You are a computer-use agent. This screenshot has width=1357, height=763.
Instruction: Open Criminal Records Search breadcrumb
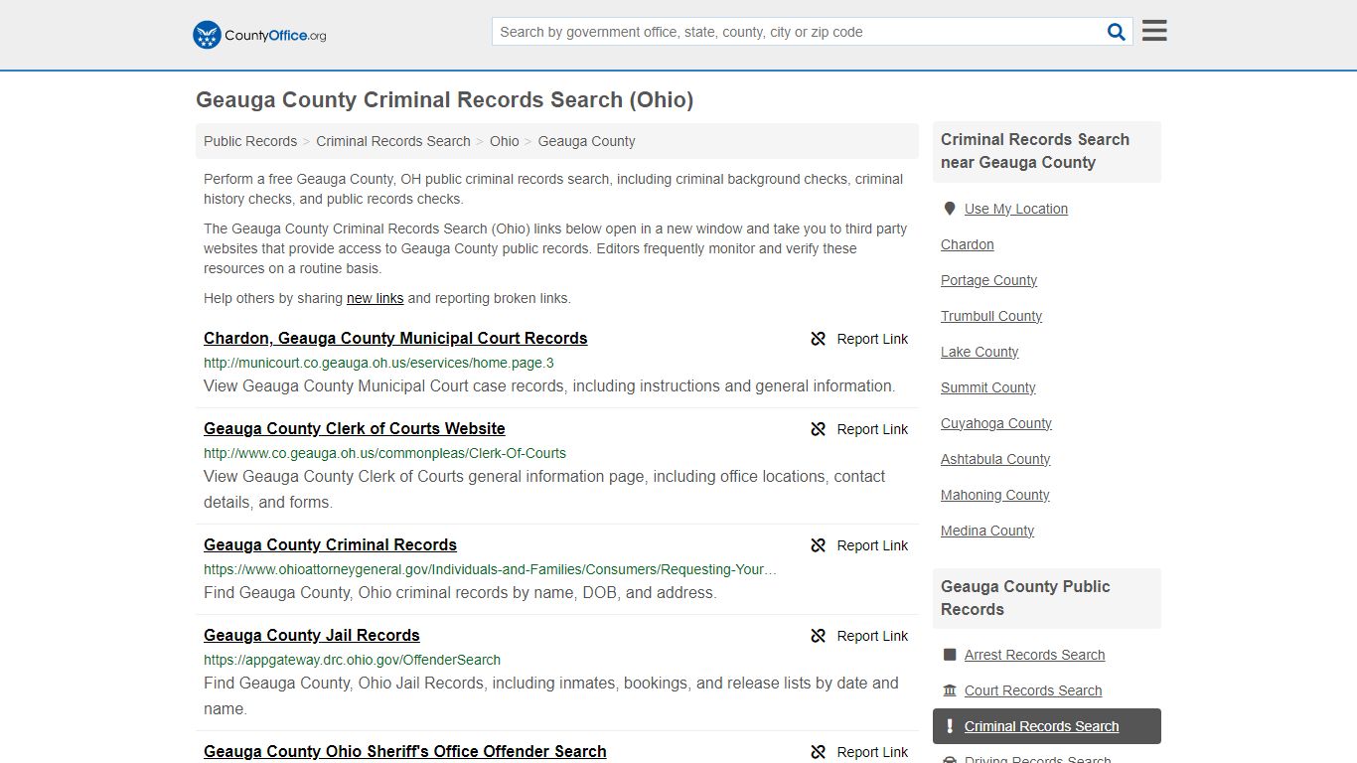(393, 141)
